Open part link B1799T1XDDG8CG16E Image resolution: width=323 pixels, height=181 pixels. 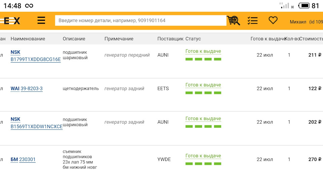pos(36,60)
